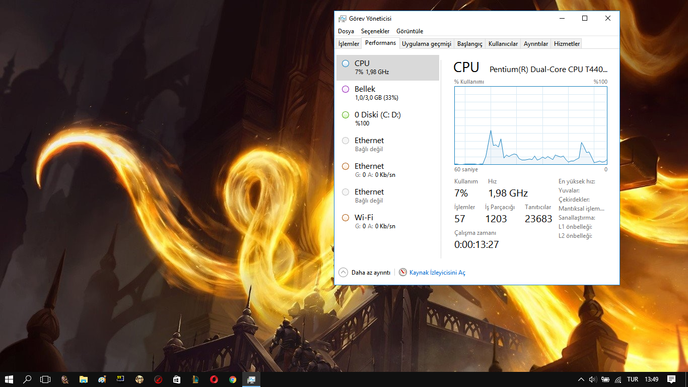This screenshot has height=387, width=688.
Task: Open the Ayrıntılar tab
Action: click(536, 44)
